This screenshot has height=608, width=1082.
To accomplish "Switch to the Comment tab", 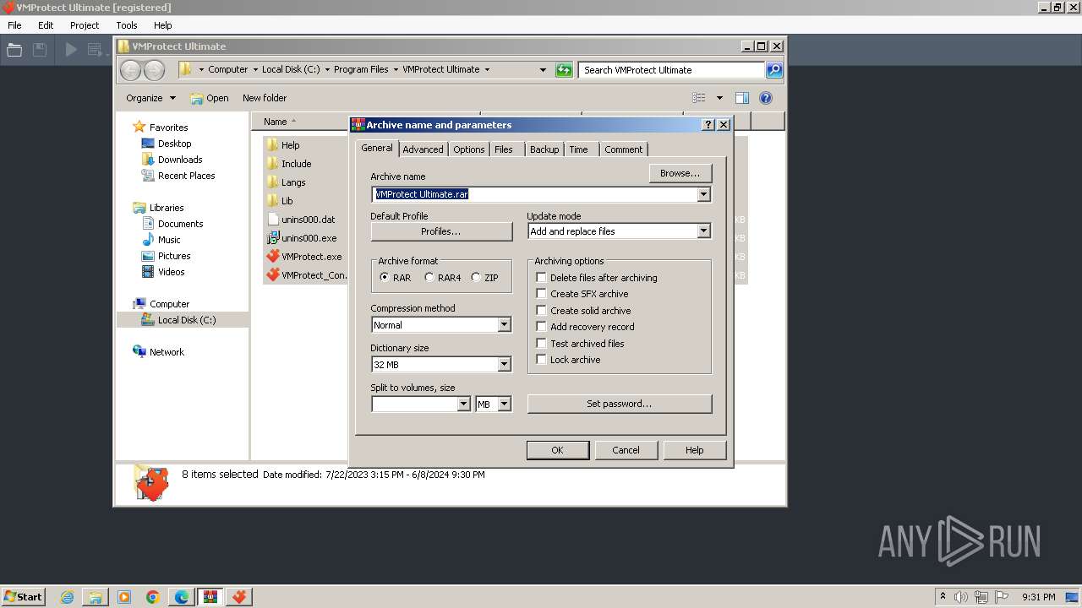I will coord(624,149).
